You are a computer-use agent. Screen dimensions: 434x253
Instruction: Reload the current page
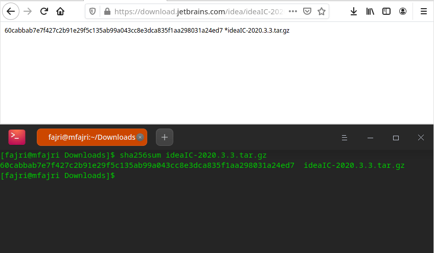point(44,11)
